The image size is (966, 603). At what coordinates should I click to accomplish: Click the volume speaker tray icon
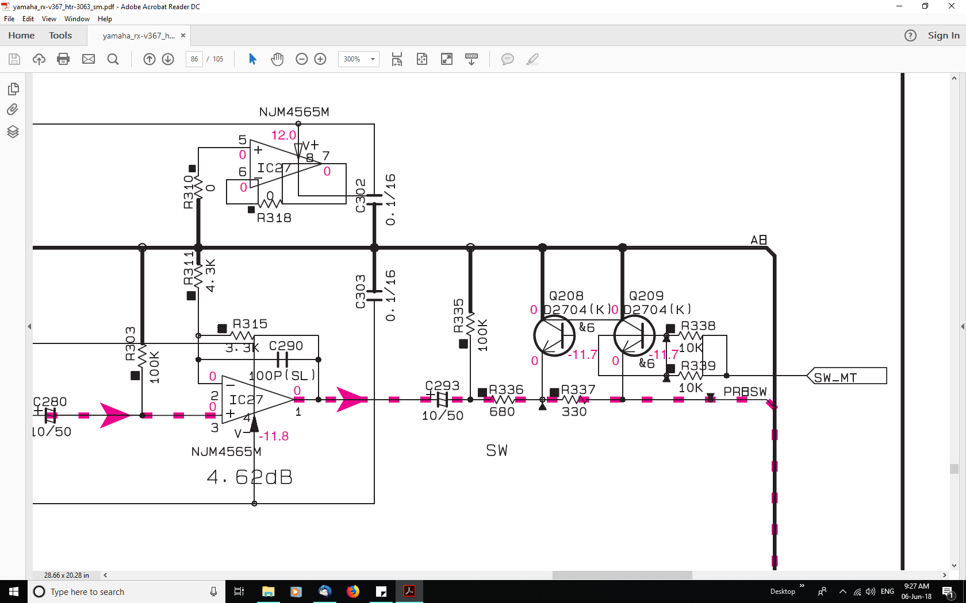pyautogui.click(x=871, y=592)
